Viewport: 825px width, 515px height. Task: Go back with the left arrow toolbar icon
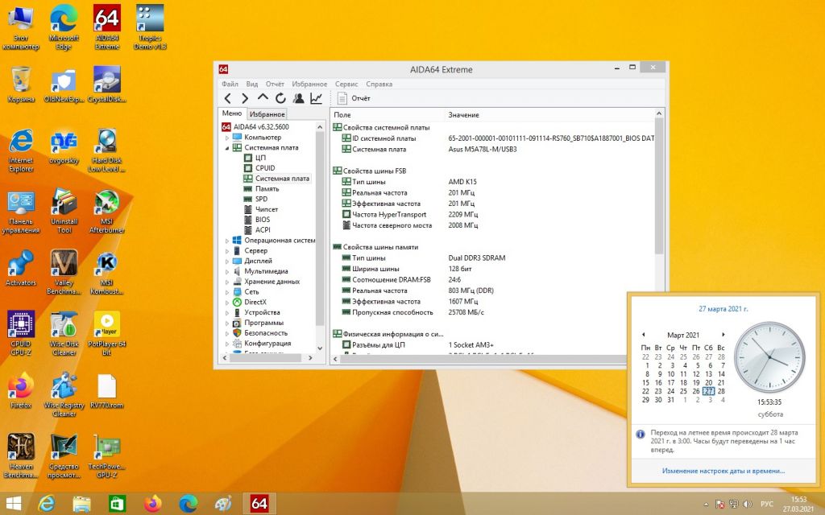228,98
